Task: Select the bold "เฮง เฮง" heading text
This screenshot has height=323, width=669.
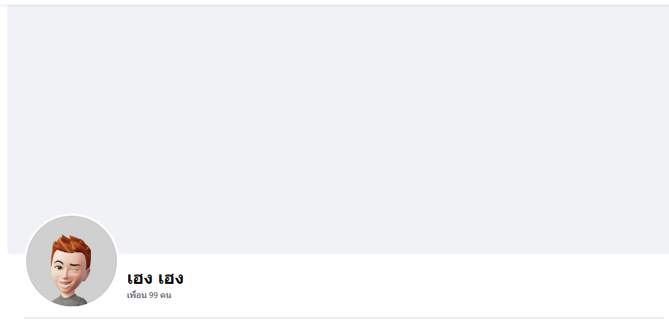Action: tap(155, 278)
